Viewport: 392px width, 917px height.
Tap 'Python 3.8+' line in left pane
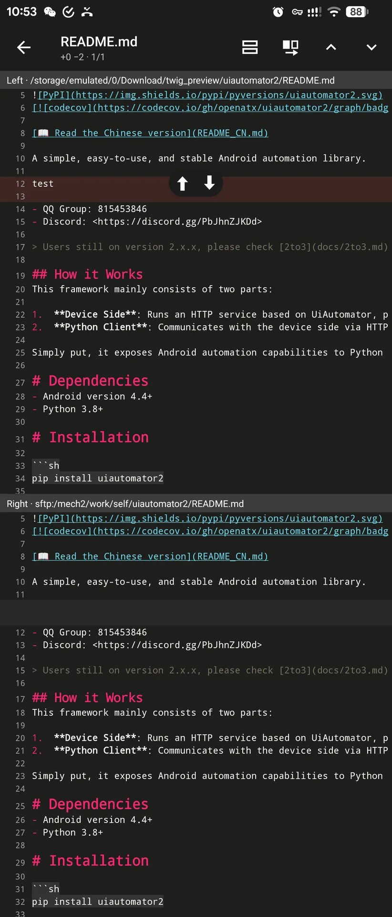point(68,409)
